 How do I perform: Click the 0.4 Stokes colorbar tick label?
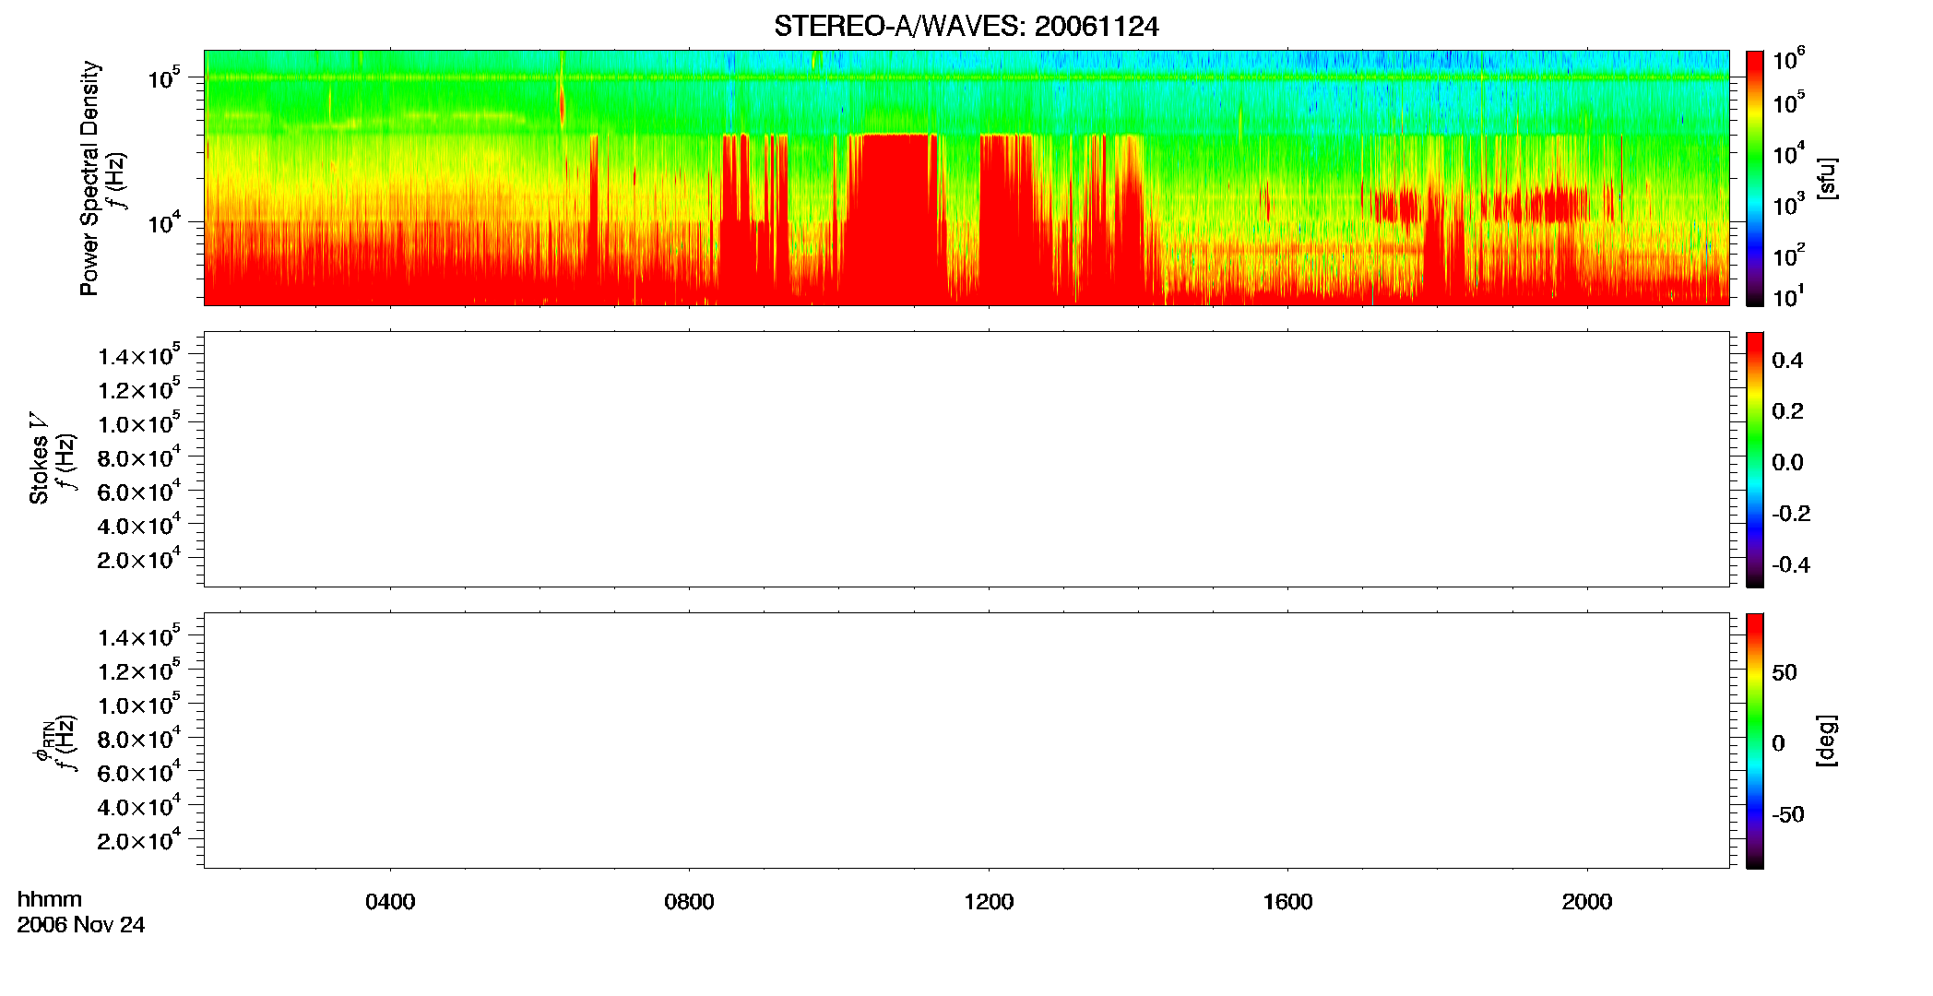(x=1787, y=361)
